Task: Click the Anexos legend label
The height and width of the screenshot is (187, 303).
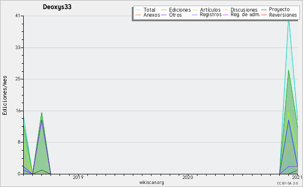Action: tap(151, 15)
